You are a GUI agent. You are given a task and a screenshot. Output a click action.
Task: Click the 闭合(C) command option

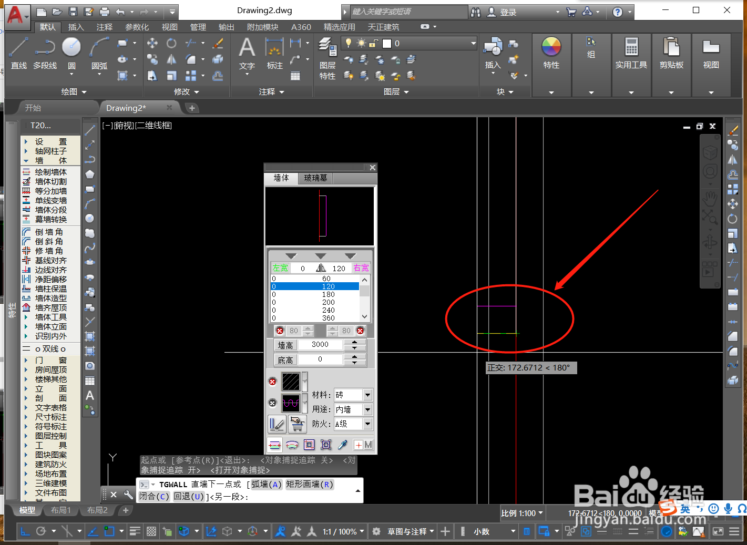pyautogui.click(x=154, y=496)
